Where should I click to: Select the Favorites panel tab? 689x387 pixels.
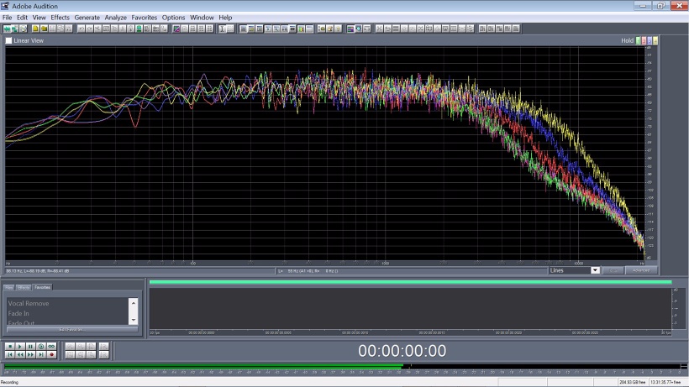[x=42, y=287]
